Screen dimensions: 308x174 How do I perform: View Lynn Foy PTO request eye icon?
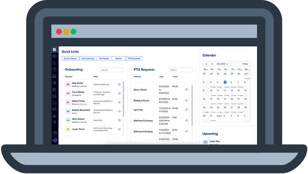[187, 110]
